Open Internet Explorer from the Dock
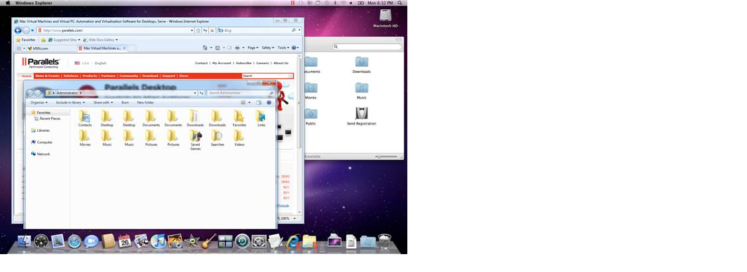The width and height of the screenshot is (747, 272). (x=293, y=241)
